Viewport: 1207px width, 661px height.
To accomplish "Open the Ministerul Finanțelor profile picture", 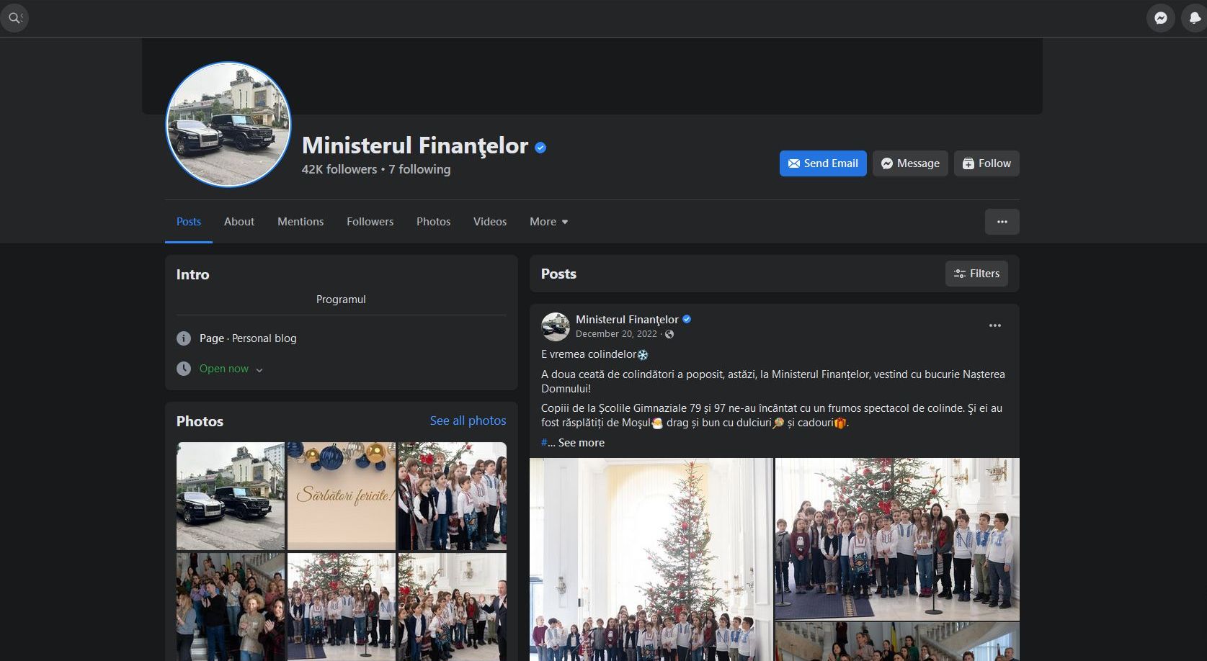I will click(228, 124).
